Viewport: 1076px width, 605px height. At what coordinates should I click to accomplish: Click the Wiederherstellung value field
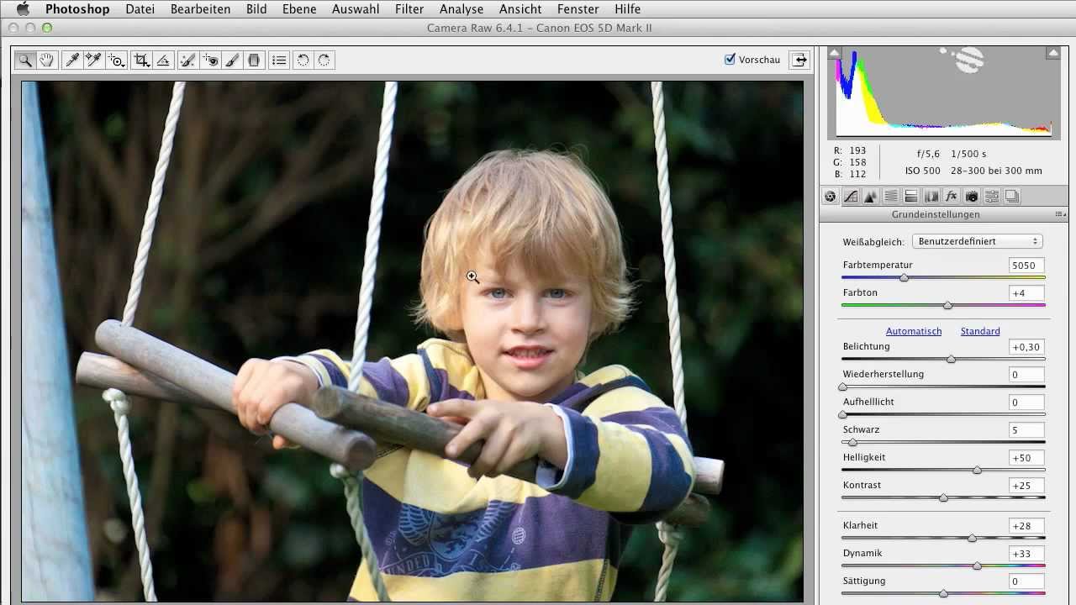[1026, 375]
